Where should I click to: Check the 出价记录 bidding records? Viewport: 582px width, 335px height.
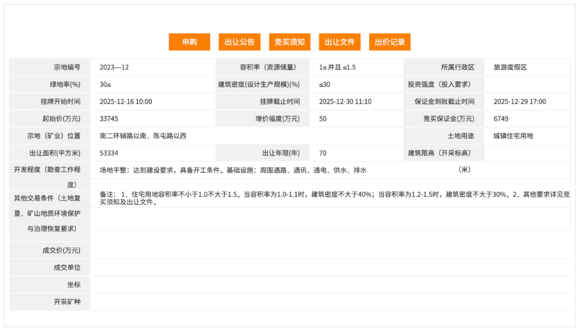[389, 41]
